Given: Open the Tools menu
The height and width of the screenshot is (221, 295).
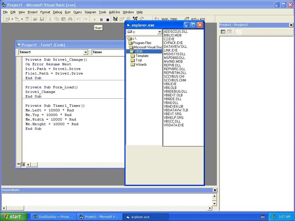Looking at the screenshot, I should coord(103,12).
